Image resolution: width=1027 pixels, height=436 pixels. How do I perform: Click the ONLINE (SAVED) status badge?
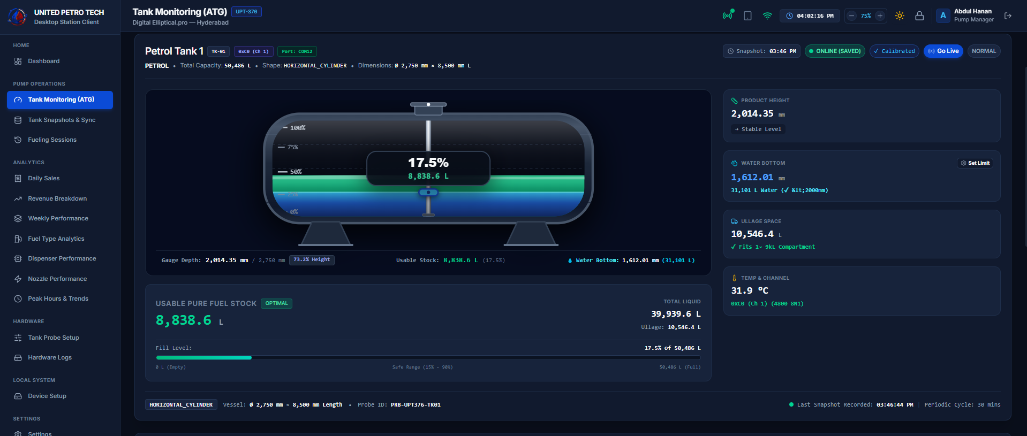835,51
